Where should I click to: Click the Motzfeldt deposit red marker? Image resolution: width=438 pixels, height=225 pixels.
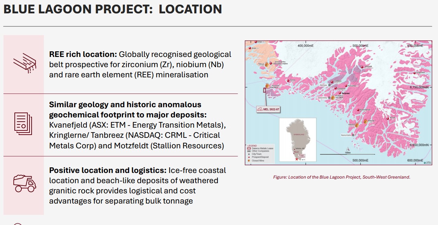pyautogui.click(x=362, y=67)
